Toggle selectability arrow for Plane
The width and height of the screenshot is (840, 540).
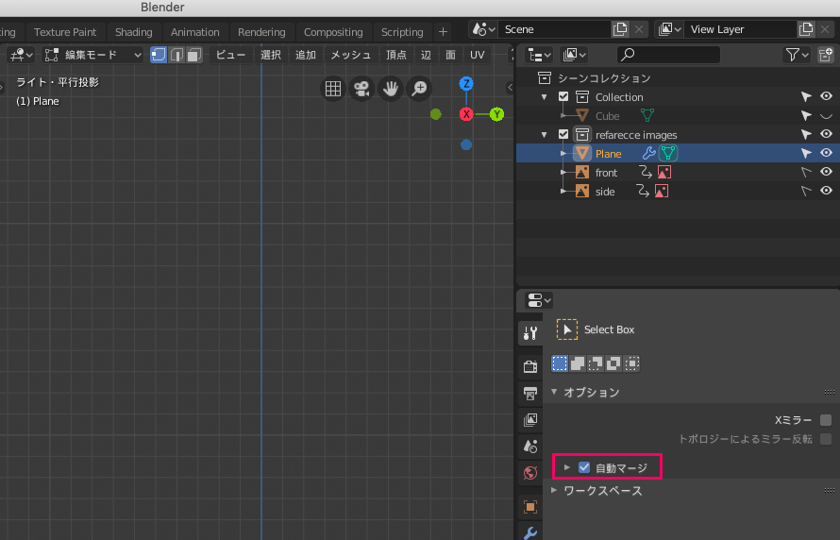pyautogui.click(x=806, y=154)
